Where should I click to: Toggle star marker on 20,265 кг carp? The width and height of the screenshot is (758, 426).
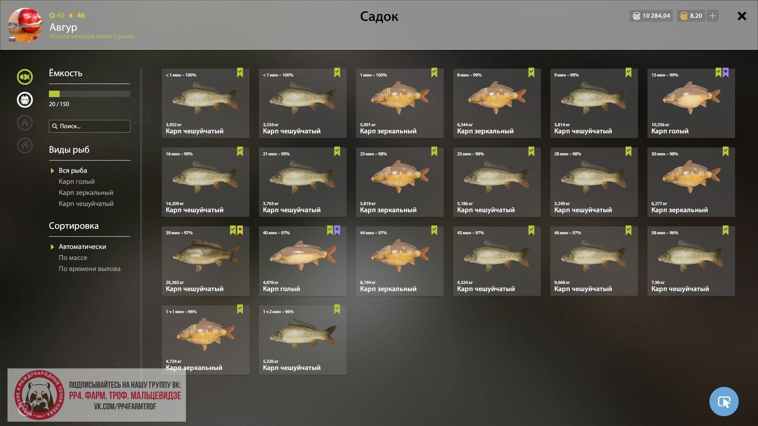[240, 230]
